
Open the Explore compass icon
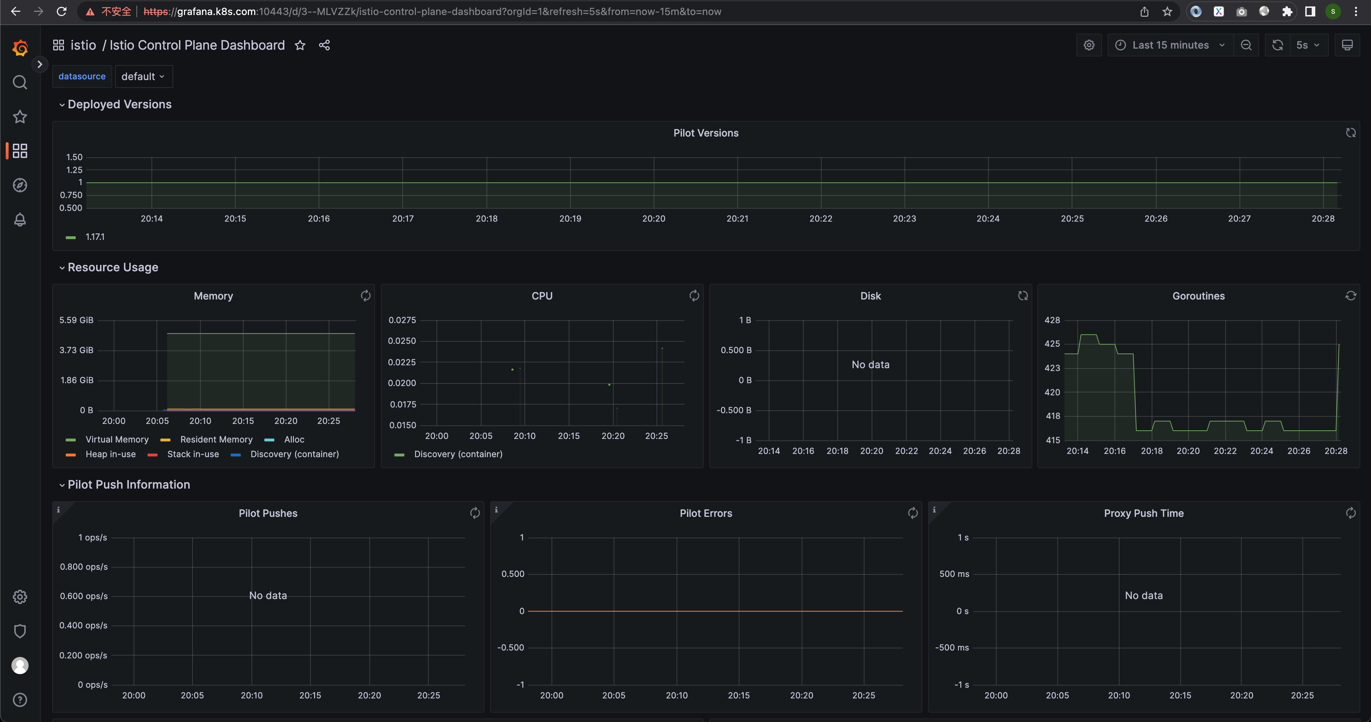tap(20, 185)
